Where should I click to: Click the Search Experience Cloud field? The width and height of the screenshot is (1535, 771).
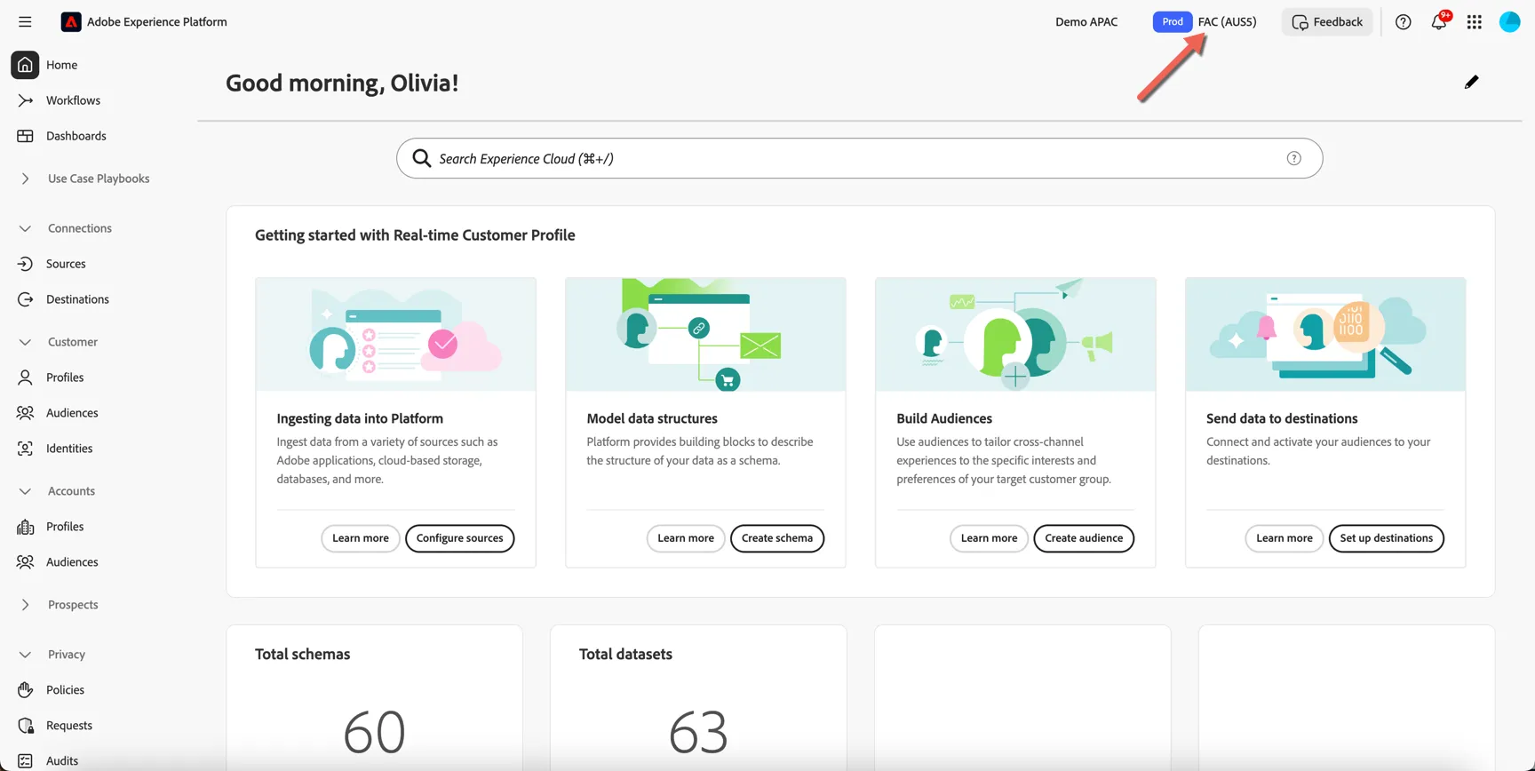coord(859,158)
